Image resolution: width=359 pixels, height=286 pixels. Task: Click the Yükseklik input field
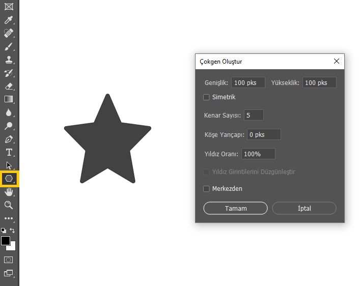[319, 82]
